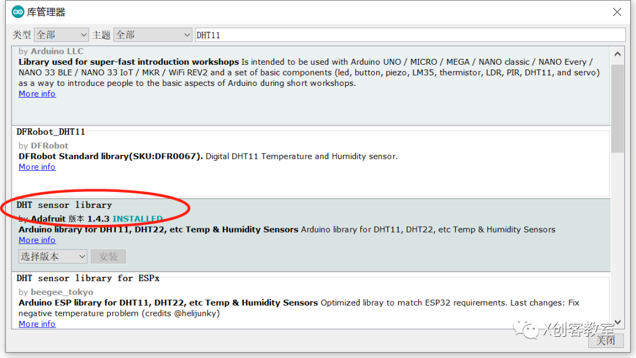Click 'DFRobot Standard library(SKU:DFR0067).' text

point(111,157)
